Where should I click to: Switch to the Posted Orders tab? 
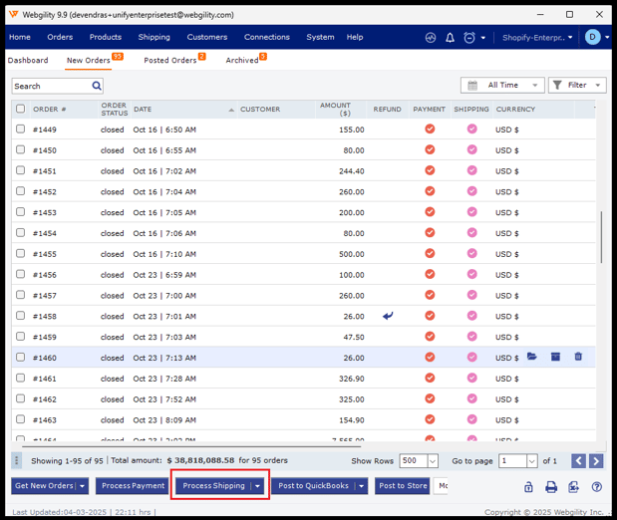click(x=170, y=61)
